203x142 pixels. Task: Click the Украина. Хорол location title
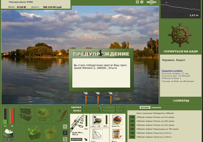coord(173,60)
